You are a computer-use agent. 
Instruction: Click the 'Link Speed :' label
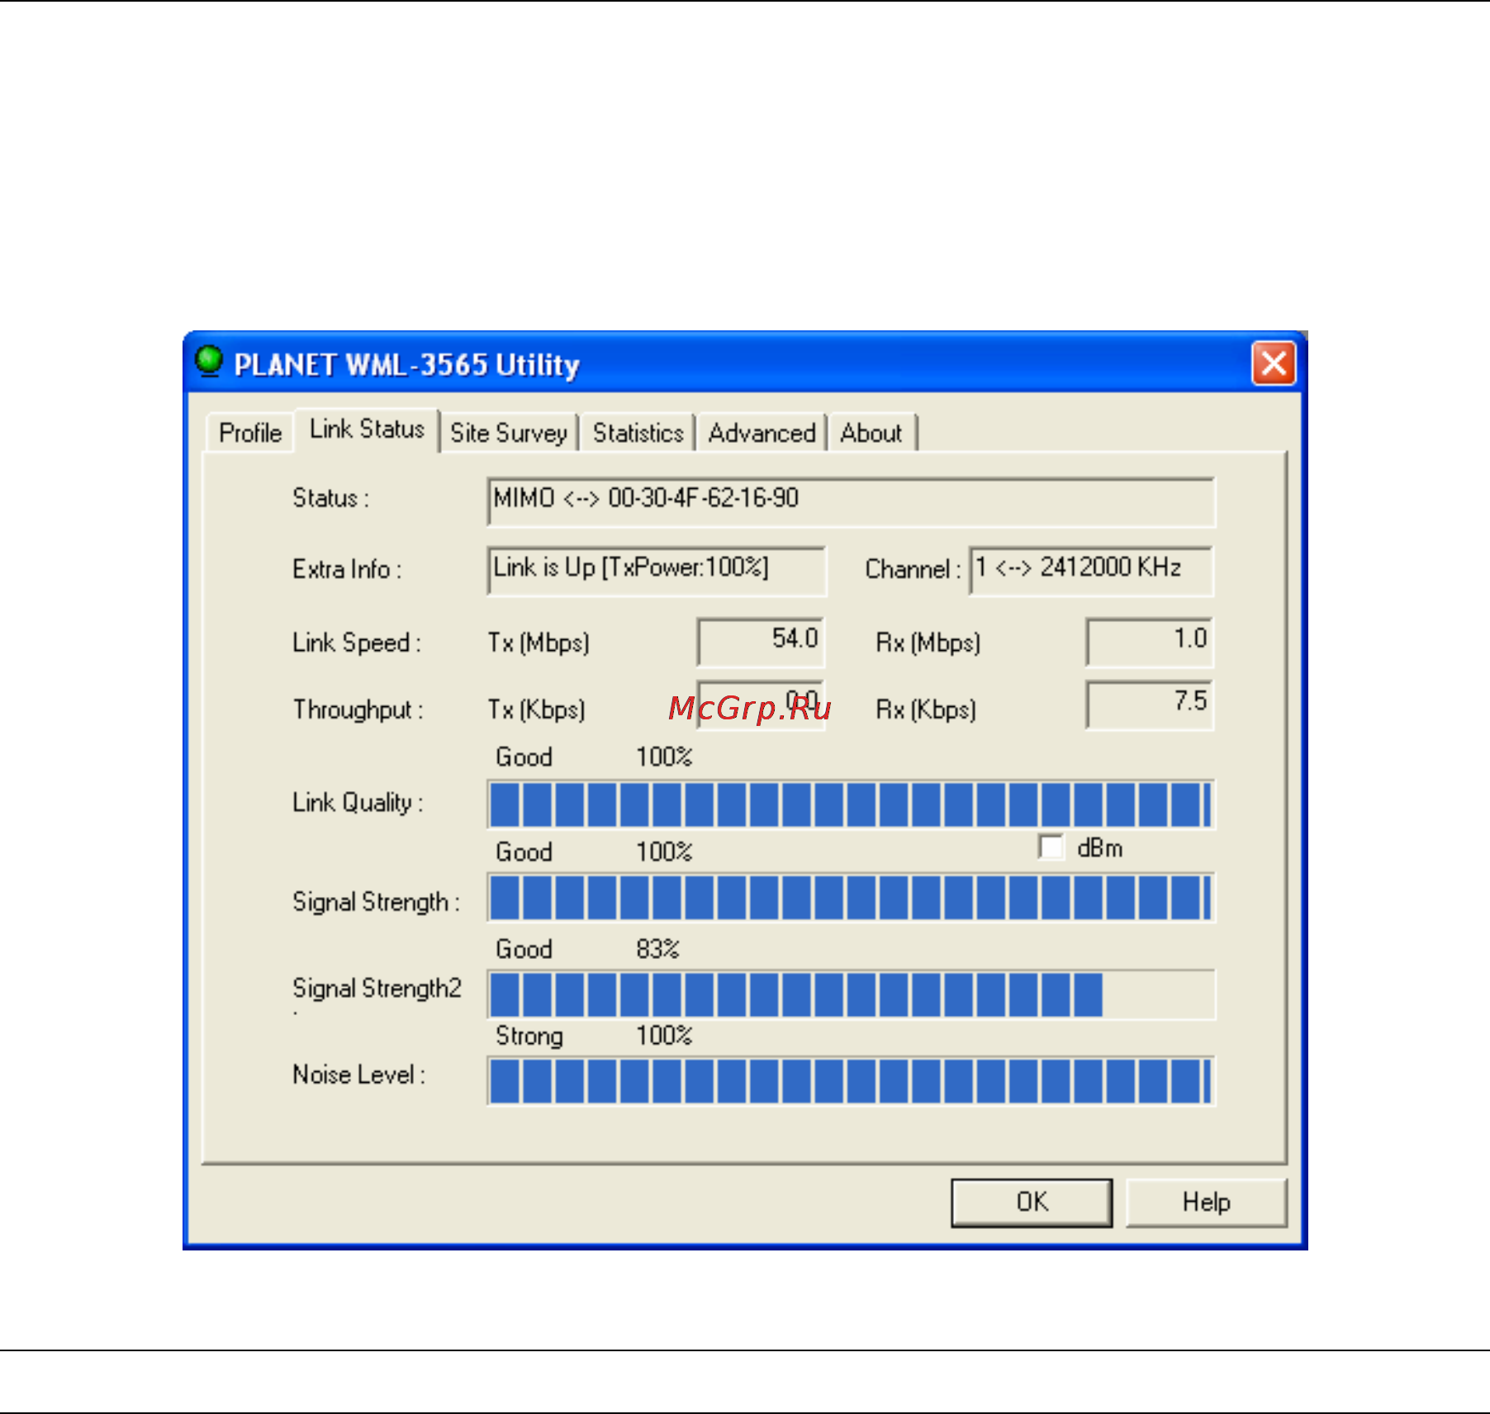tap(357, 643)
